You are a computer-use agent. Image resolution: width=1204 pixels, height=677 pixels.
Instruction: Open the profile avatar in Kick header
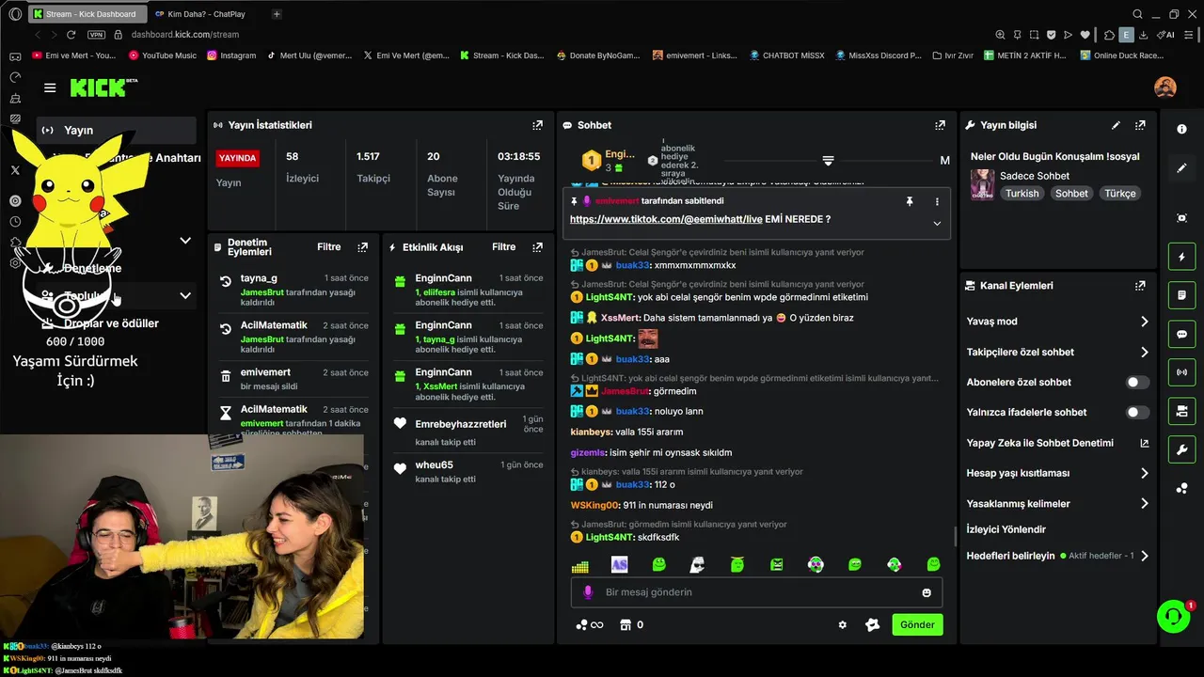tap(1164, 87)
